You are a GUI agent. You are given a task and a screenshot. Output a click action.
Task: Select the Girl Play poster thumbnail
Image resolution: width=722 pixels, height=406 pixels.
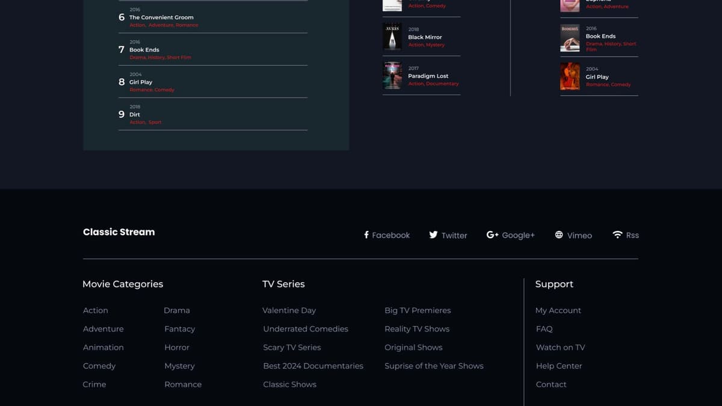[570, 76]
